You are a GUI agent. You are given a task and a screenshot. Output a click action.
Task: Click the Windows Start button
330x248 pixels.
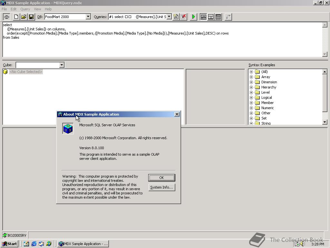click(x=10, y=244)
